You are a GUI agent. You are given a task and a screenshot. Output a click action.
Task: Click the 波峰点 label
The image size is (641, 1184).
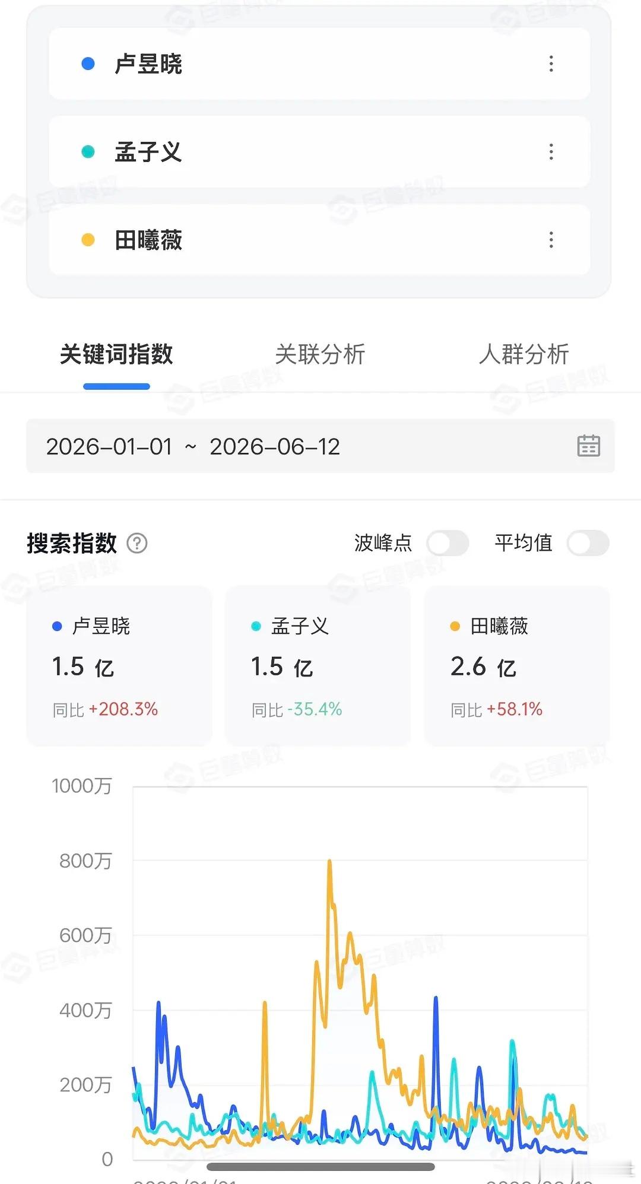pyautogui.click(x=383, y=543)
